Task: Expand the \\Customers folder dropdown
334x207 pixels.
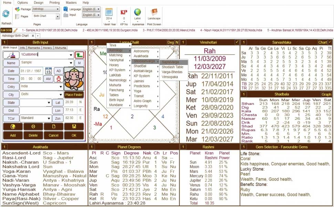Action: pyautogui.click(x=71, y=55)
